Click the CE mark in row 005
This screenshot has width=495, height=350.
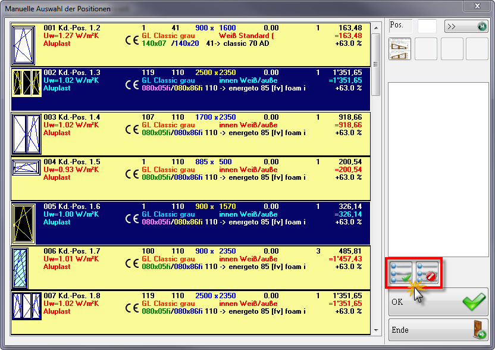132,218
